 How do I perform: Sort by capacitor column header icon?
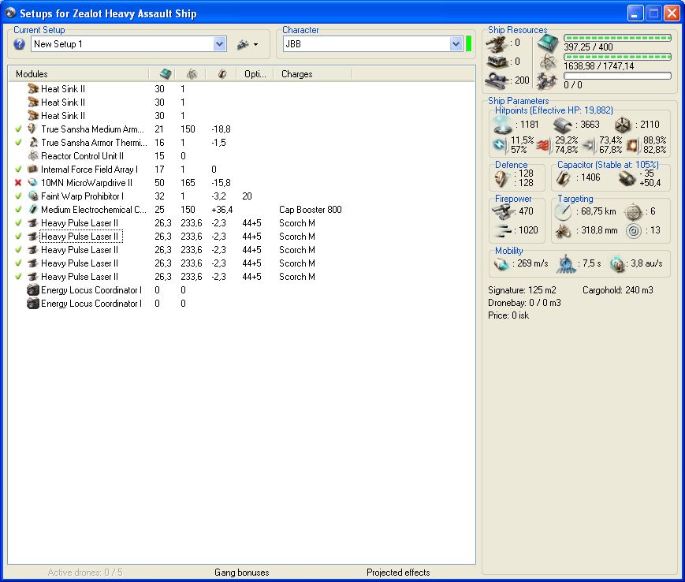tap(222, 74)
